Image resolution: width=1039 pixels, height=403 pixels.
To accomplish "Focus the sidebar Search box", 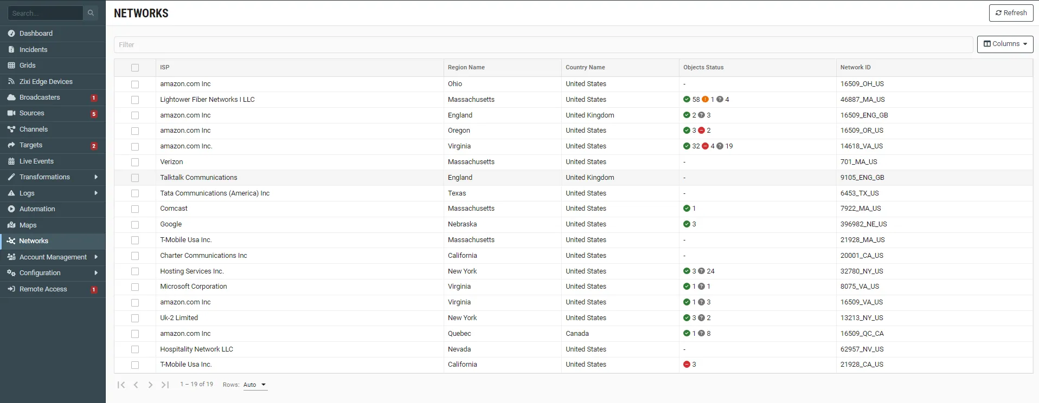I will (x=46, y=13).
